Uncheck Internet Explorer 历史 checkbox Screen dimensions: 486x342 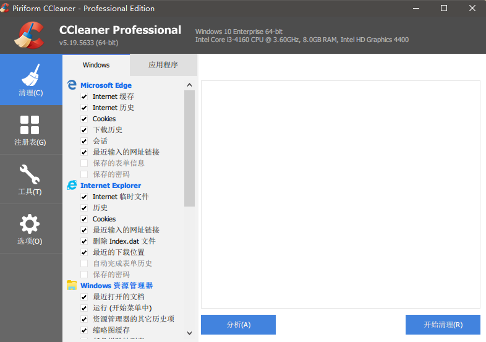[84, 208]
